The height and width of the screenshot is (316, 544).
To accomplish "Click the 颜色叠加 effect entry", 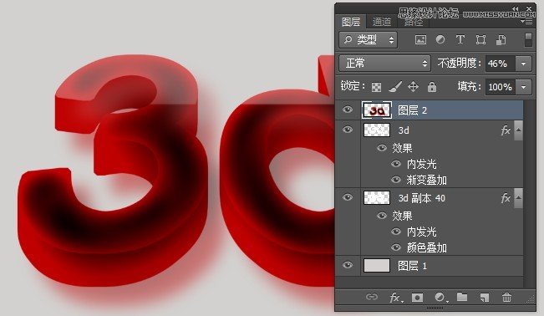I will pyautogui.click(x=426, y=248).
